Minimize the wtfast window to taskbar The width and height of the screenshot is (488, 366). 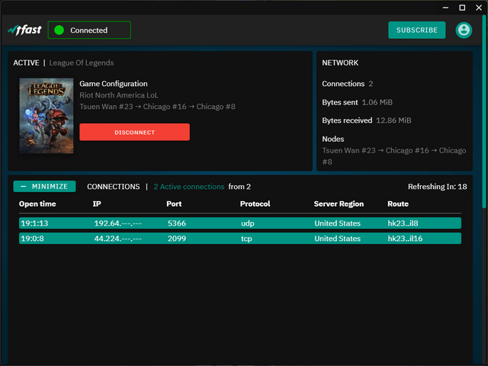(445, 8)
